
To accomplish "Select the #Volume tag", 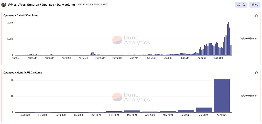I will tap(94, 5).
